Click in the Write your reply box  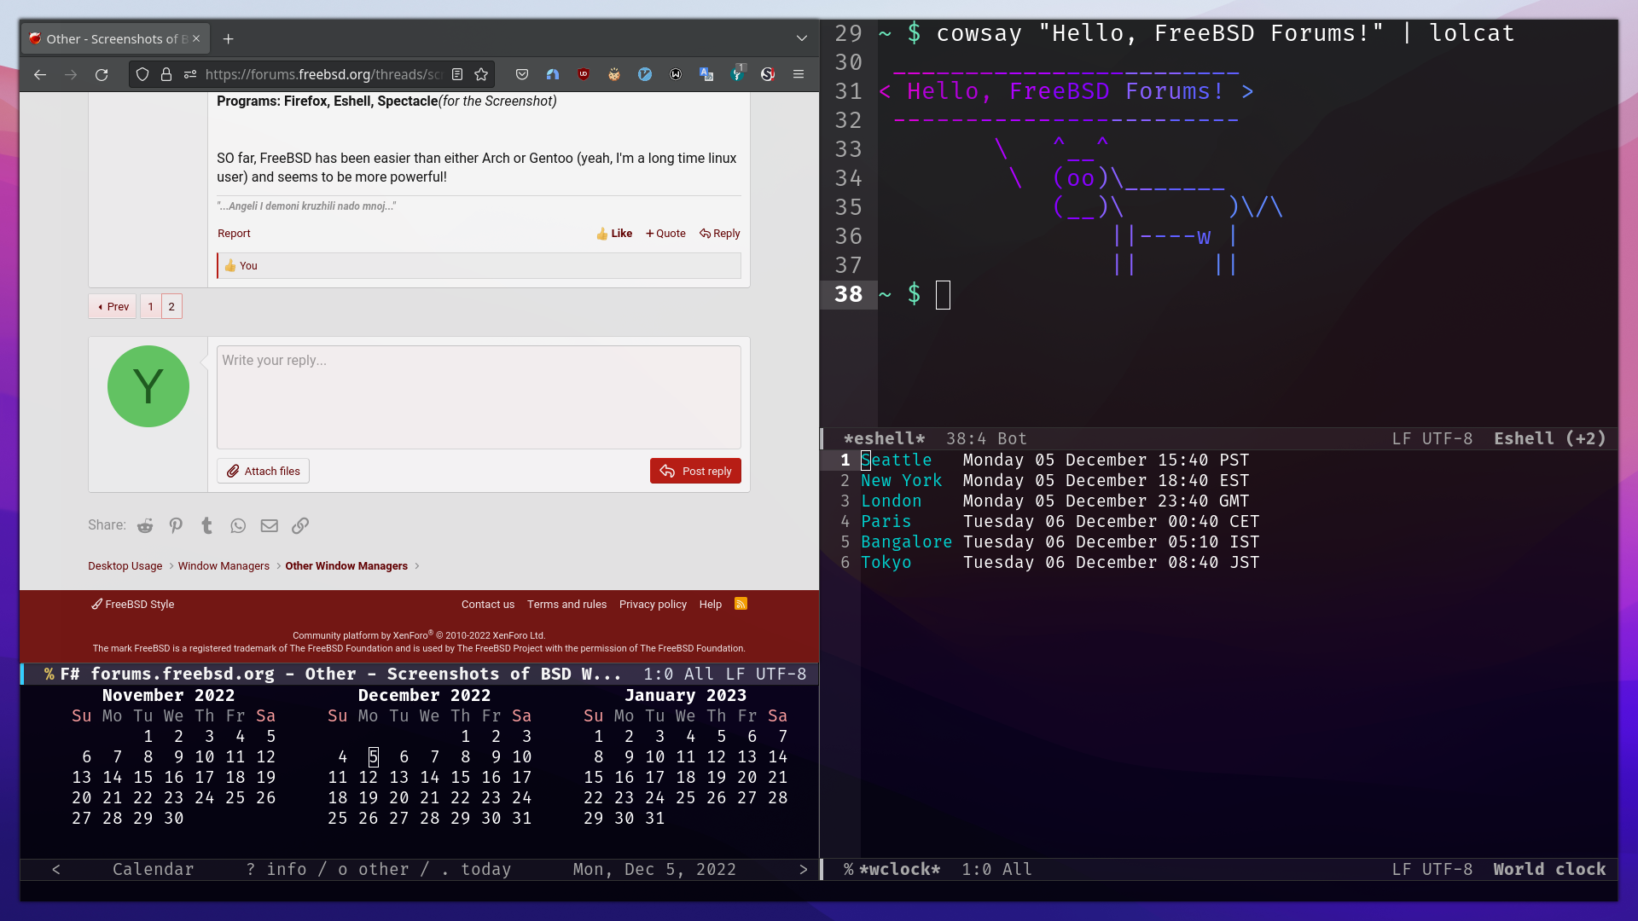(x=478, y=397)
